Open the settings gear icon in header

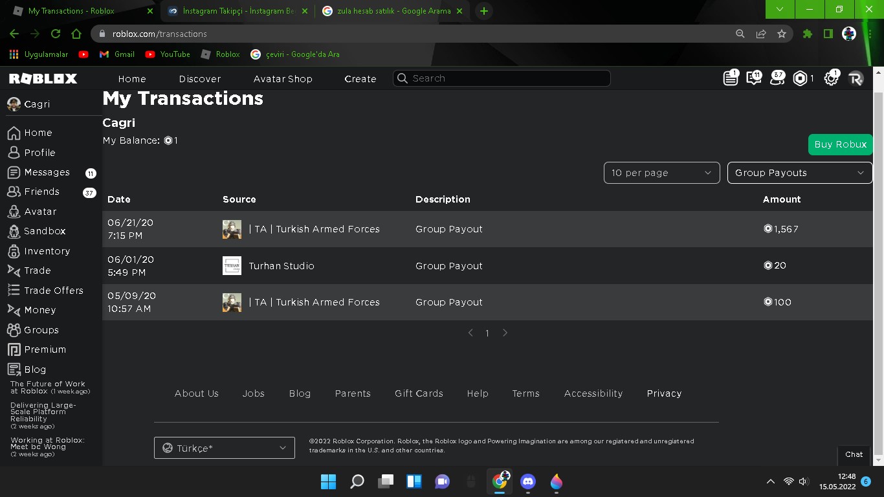[x=831, y=78]
